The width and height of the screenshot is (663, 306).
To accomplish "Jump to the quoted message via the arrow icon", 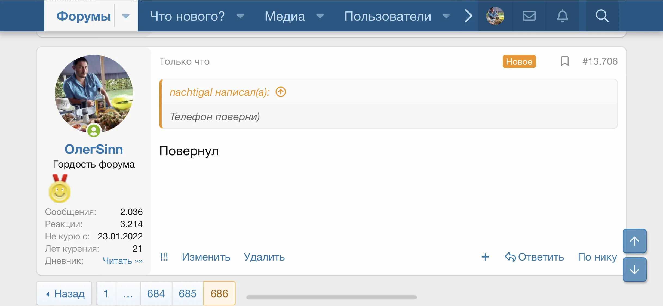I will (280, 92).
